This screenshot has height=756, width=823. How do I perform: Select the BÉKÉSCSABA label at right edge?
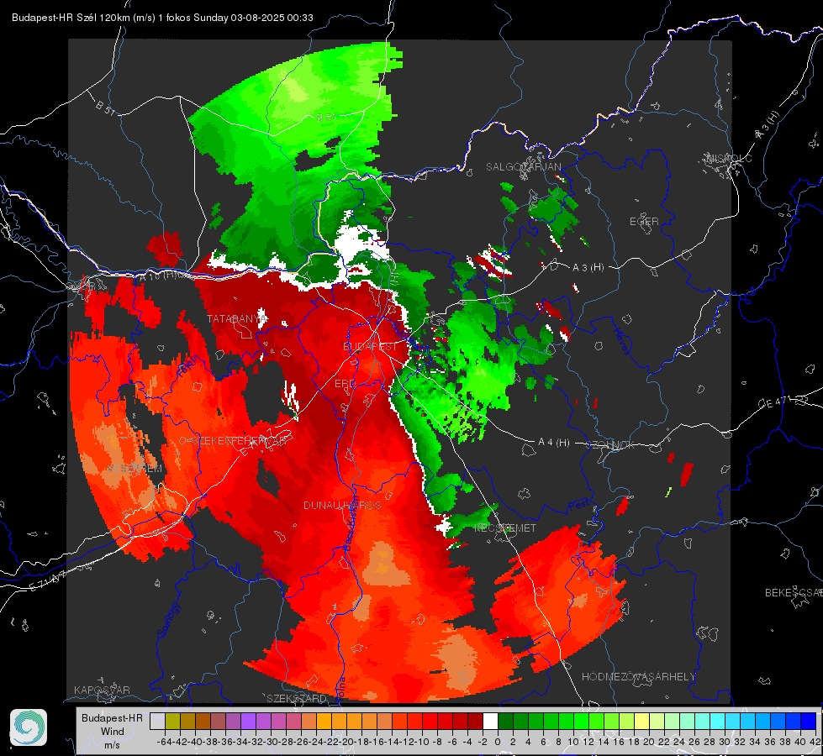pos(794,593)
